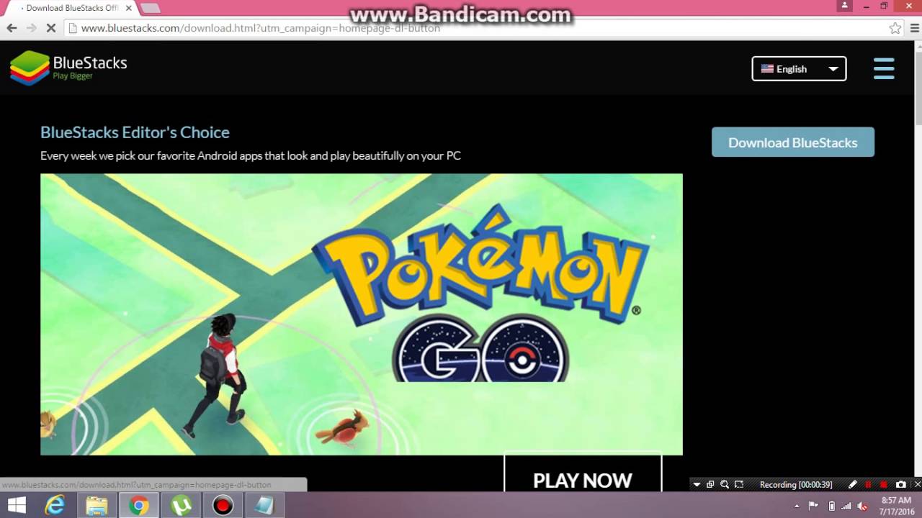
Task: Click the battery icon in system tray
Action: pos(831,506)
